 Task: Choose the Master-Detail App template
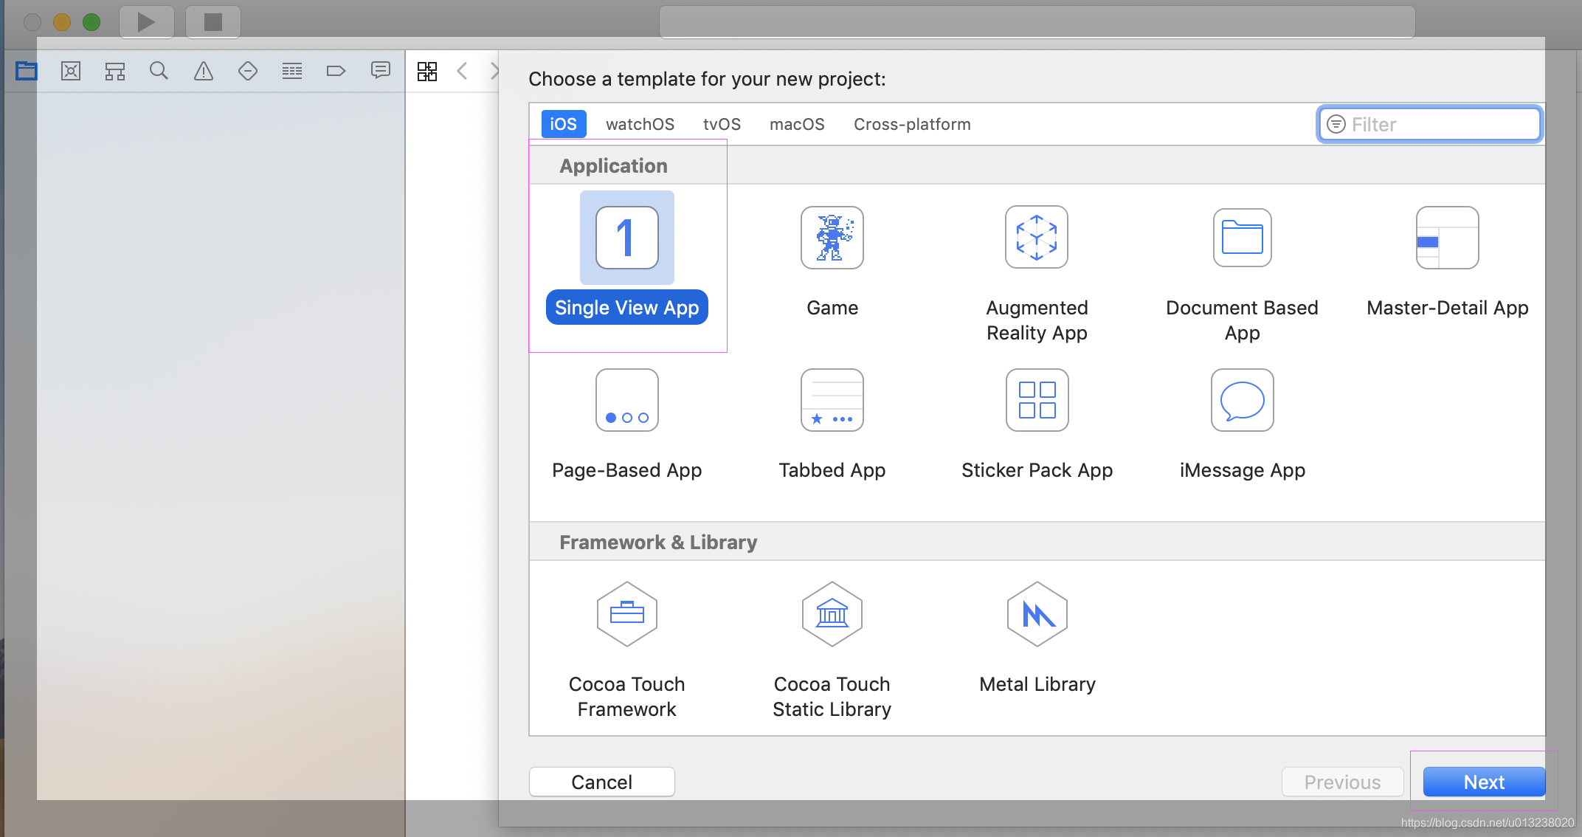(1448, 238)
